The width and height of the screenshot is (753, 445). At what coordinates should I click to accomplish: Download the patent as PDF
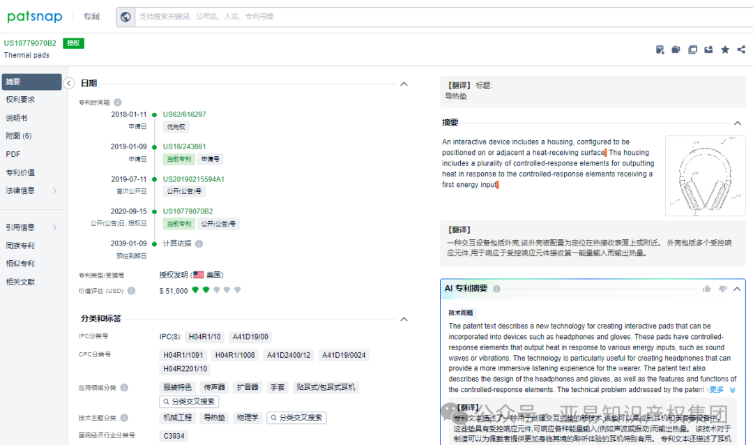tap(660, 50)
